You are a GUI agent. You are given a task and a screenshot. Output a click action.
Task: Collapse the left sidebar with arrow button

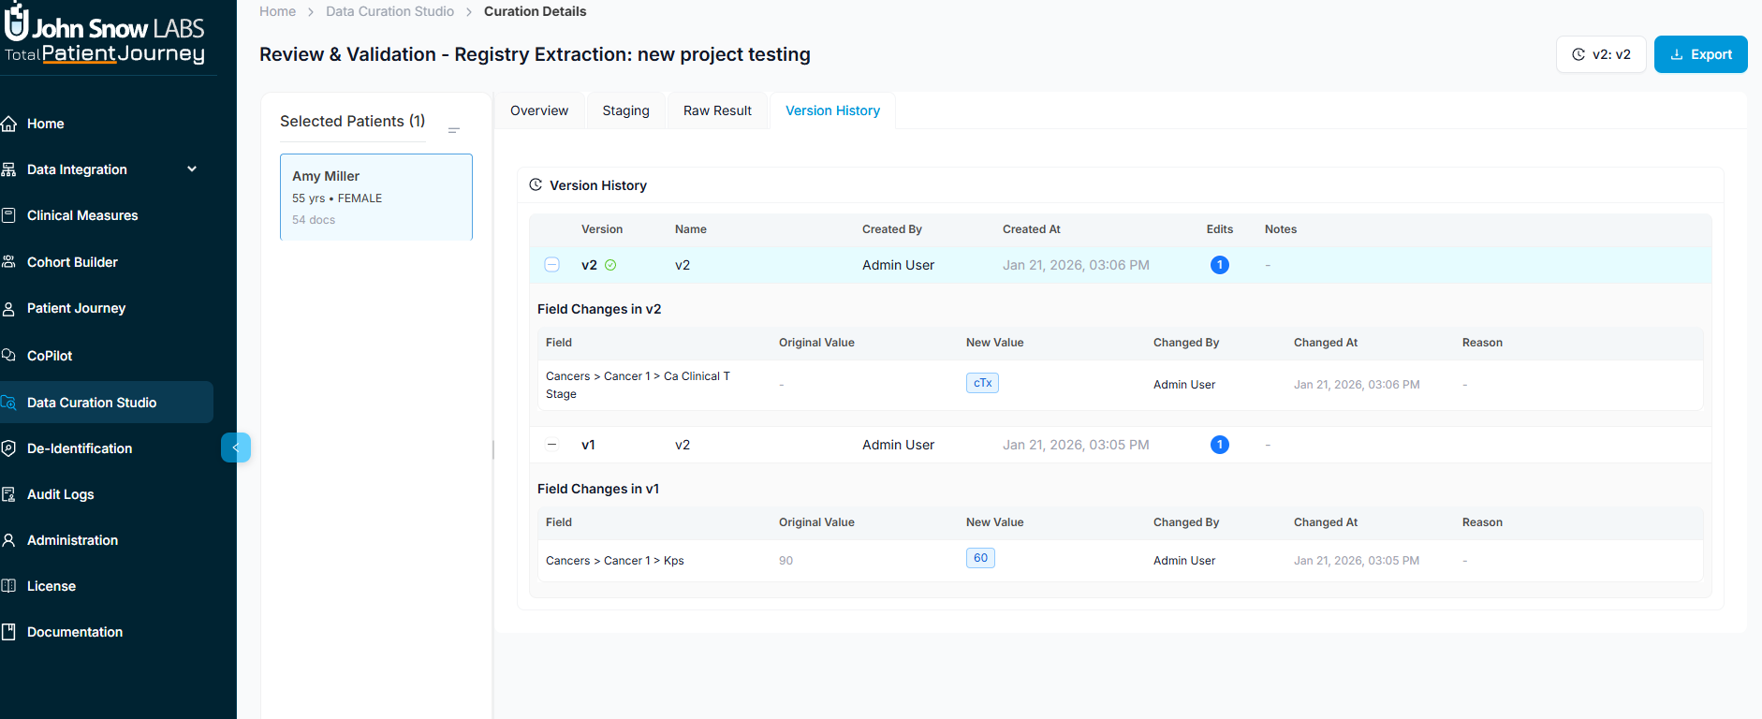(236, 448)
